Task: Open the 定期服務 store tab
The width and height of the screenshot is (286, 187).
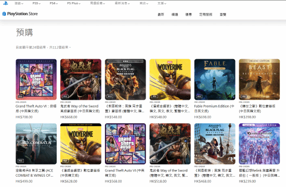Action: 205,15
